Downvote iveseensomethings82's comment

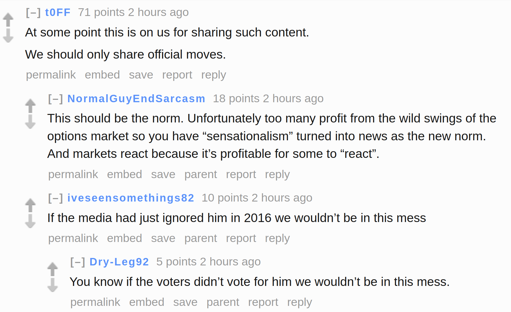(x=30, y=221)
